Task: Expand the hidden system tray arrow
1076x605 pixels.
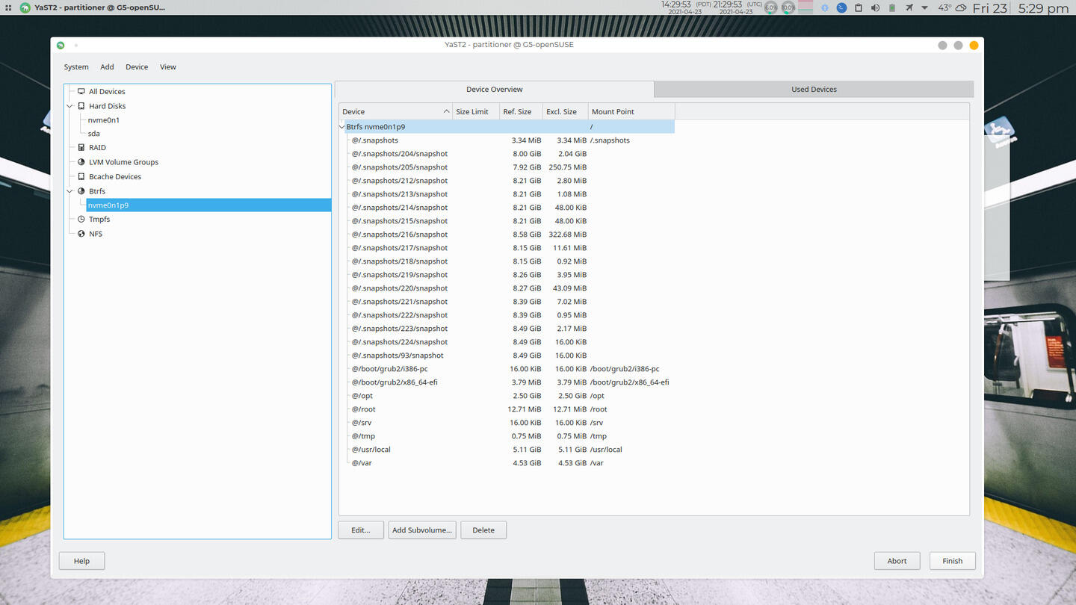Action: (x=924, y=7)
